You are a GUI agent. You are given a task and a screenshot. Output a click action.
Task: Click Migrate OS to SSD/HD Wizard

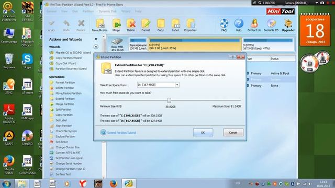point(73,52)
